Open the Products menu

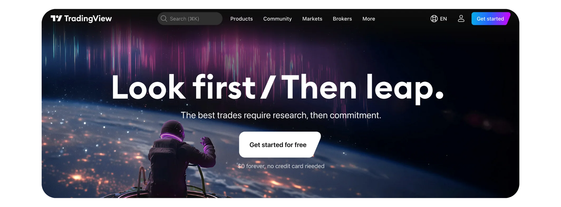tap(241, 19)
